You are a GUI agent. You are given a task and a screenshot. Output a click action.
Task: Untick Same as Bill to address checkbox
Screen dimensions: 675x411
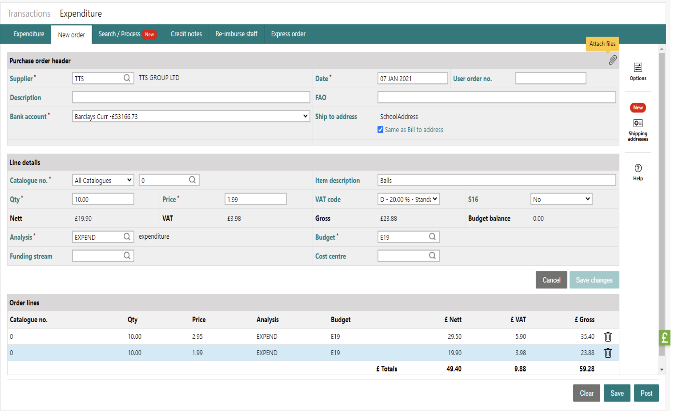[380, 130]
